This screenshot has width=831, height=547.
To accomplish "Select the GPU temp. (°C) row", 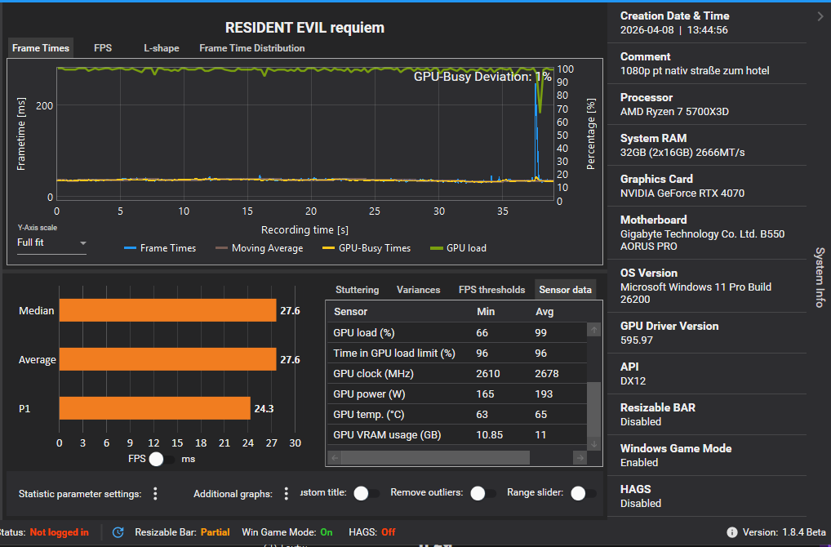I will [457, 415].
